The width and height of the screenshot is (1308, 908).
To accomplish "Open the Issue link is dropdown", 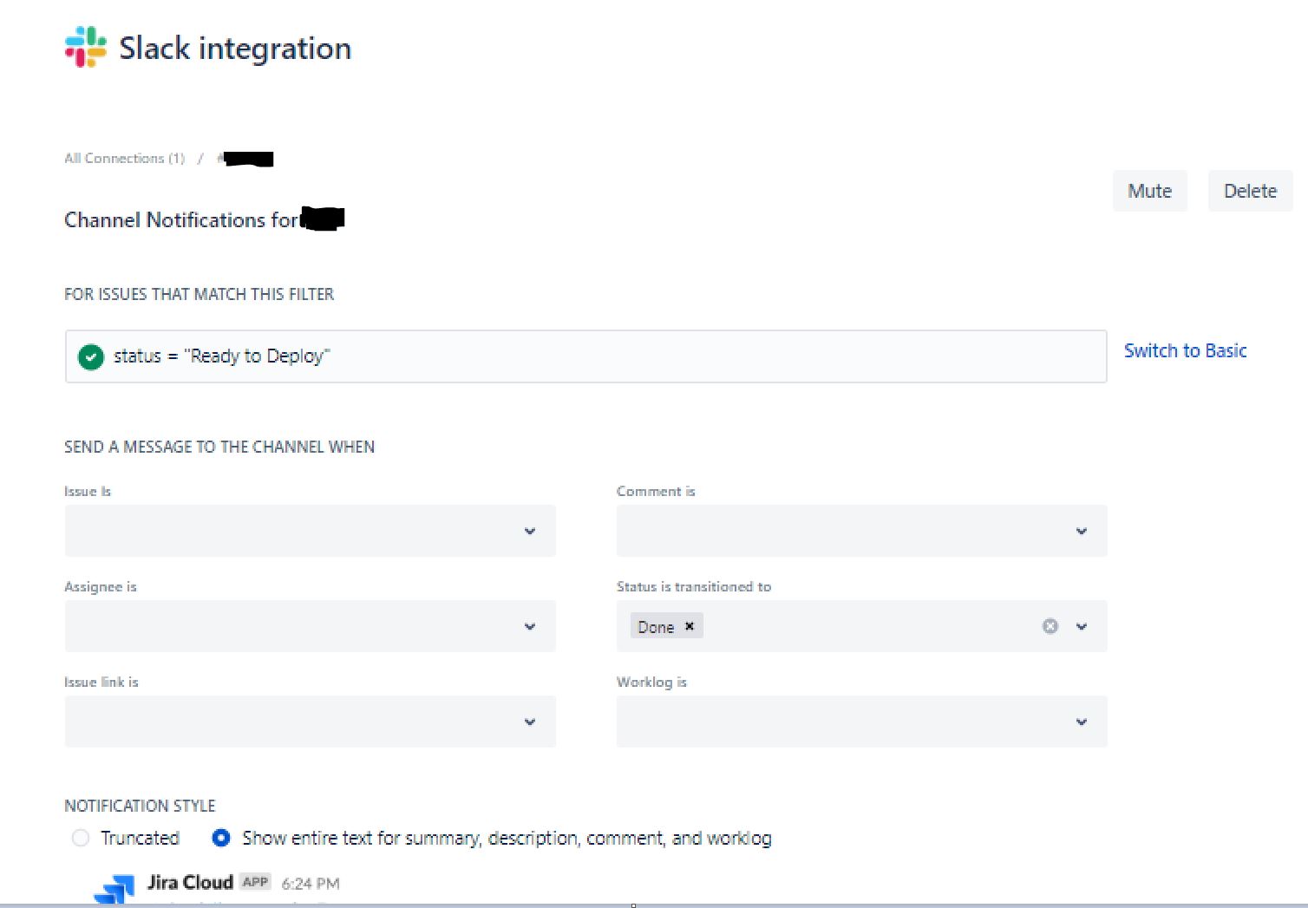I will pos(310,722).
